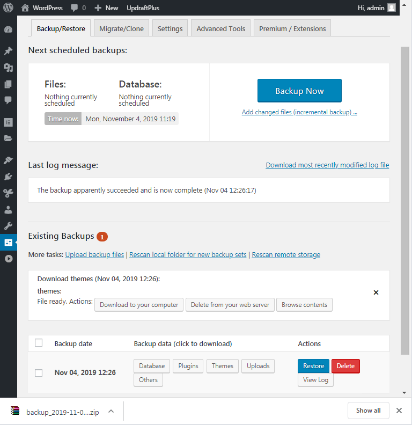Open the WordPress site name menu
This screenshot has width=412, height=425.
point(47,8)
